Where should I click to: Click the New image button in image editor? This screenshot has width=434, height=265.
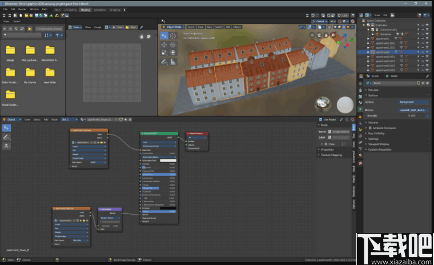coord(118,27)
